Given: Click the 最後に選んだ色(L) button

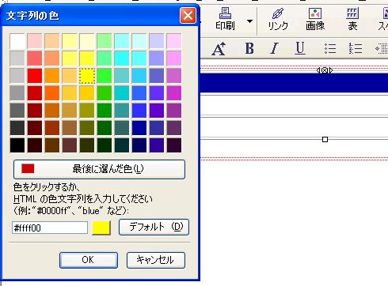Looking at the screenshot, I should pos(99,169).
